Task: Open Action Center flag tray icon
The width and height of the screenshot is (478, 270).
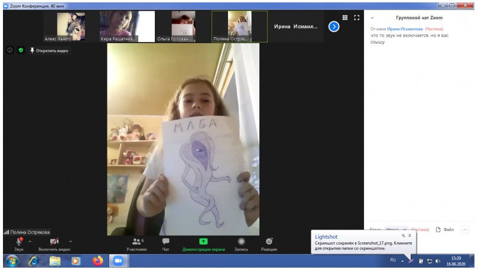Action: (x=421, y=261)
